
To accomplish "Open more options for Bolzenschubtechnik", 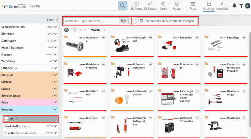I will [150, 64].
